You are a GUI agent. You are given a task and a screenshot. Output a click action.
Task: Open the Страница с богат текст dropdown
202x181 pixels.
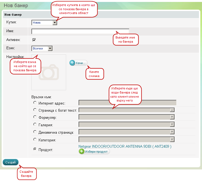pyautogui.click(x=126, y=110)
